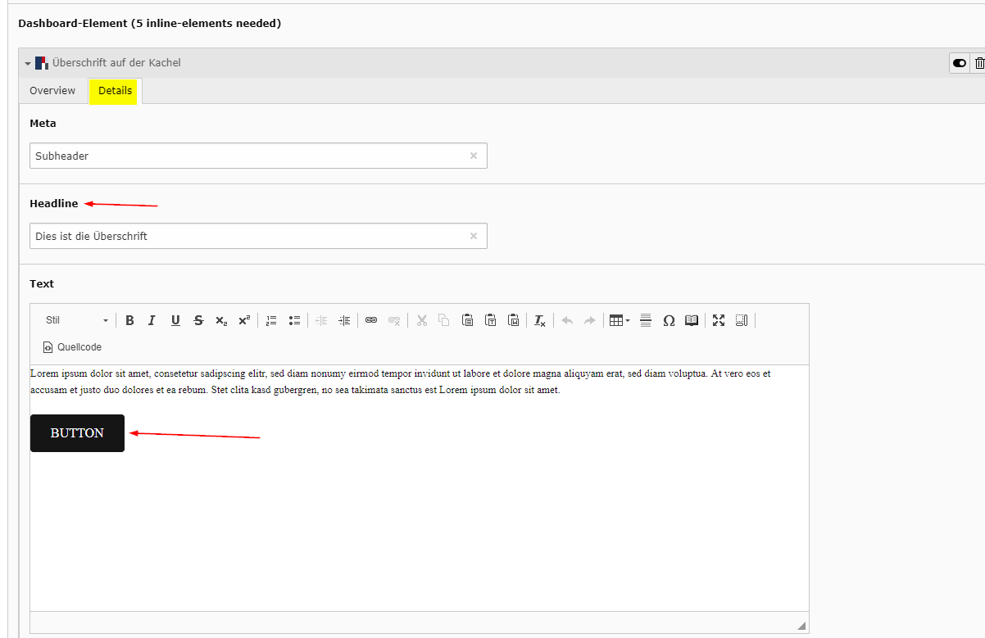Viewport: 985px width, 638px height.
Task: Click the underline icon
Action: pyautogui.click(x=175, y=320)
